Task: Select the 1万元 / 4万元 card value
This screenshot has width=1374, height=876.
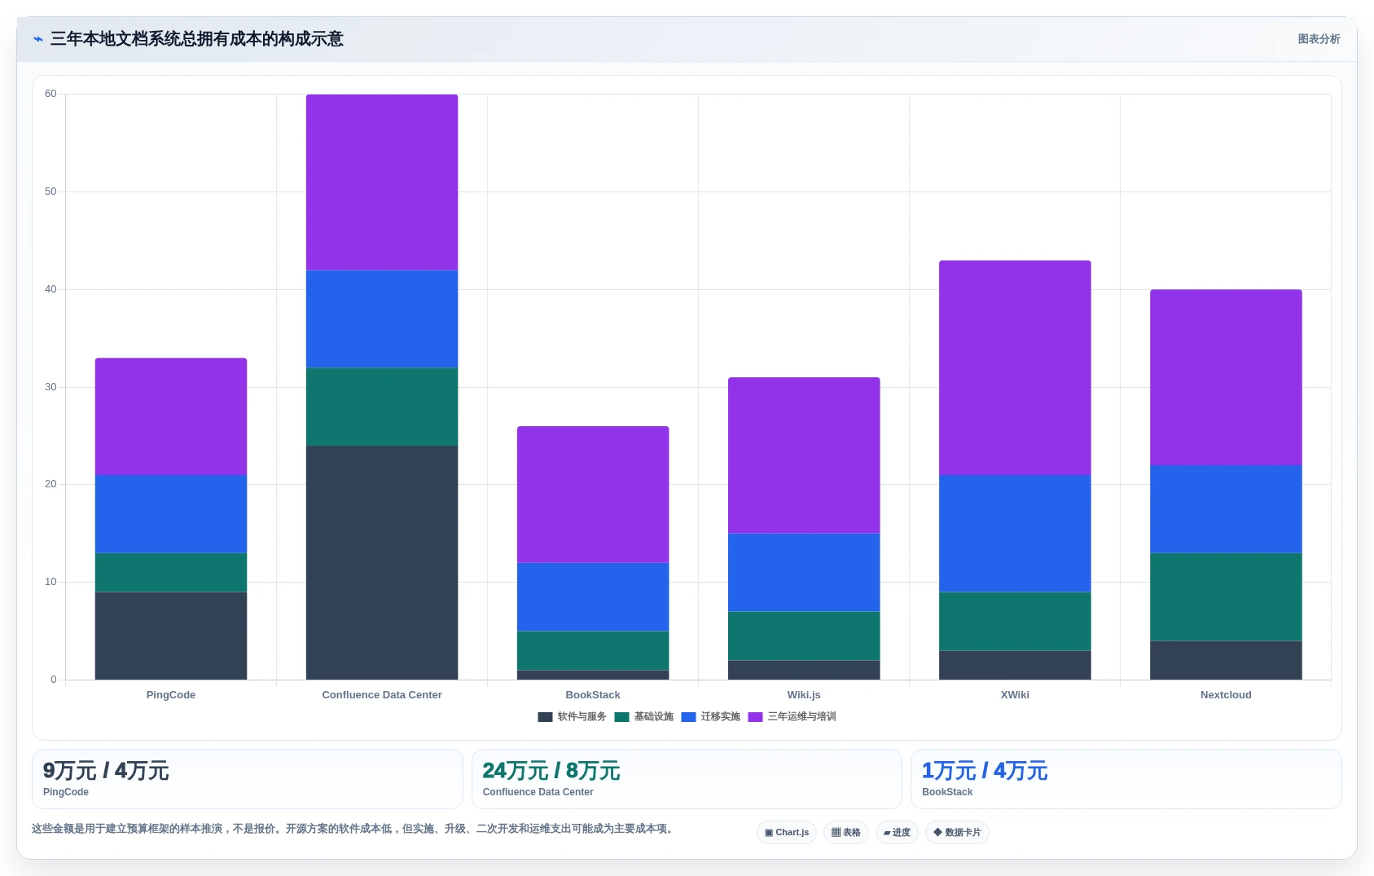Action: pos(985,771)
